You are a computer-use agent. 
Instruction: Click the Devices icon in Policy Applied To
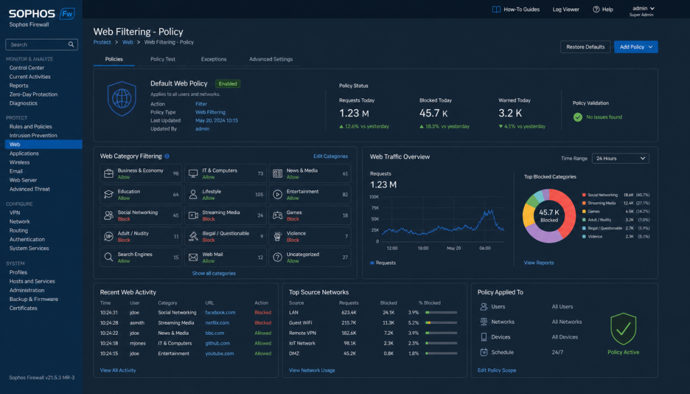pyautogui.click(x=484, y=337)
